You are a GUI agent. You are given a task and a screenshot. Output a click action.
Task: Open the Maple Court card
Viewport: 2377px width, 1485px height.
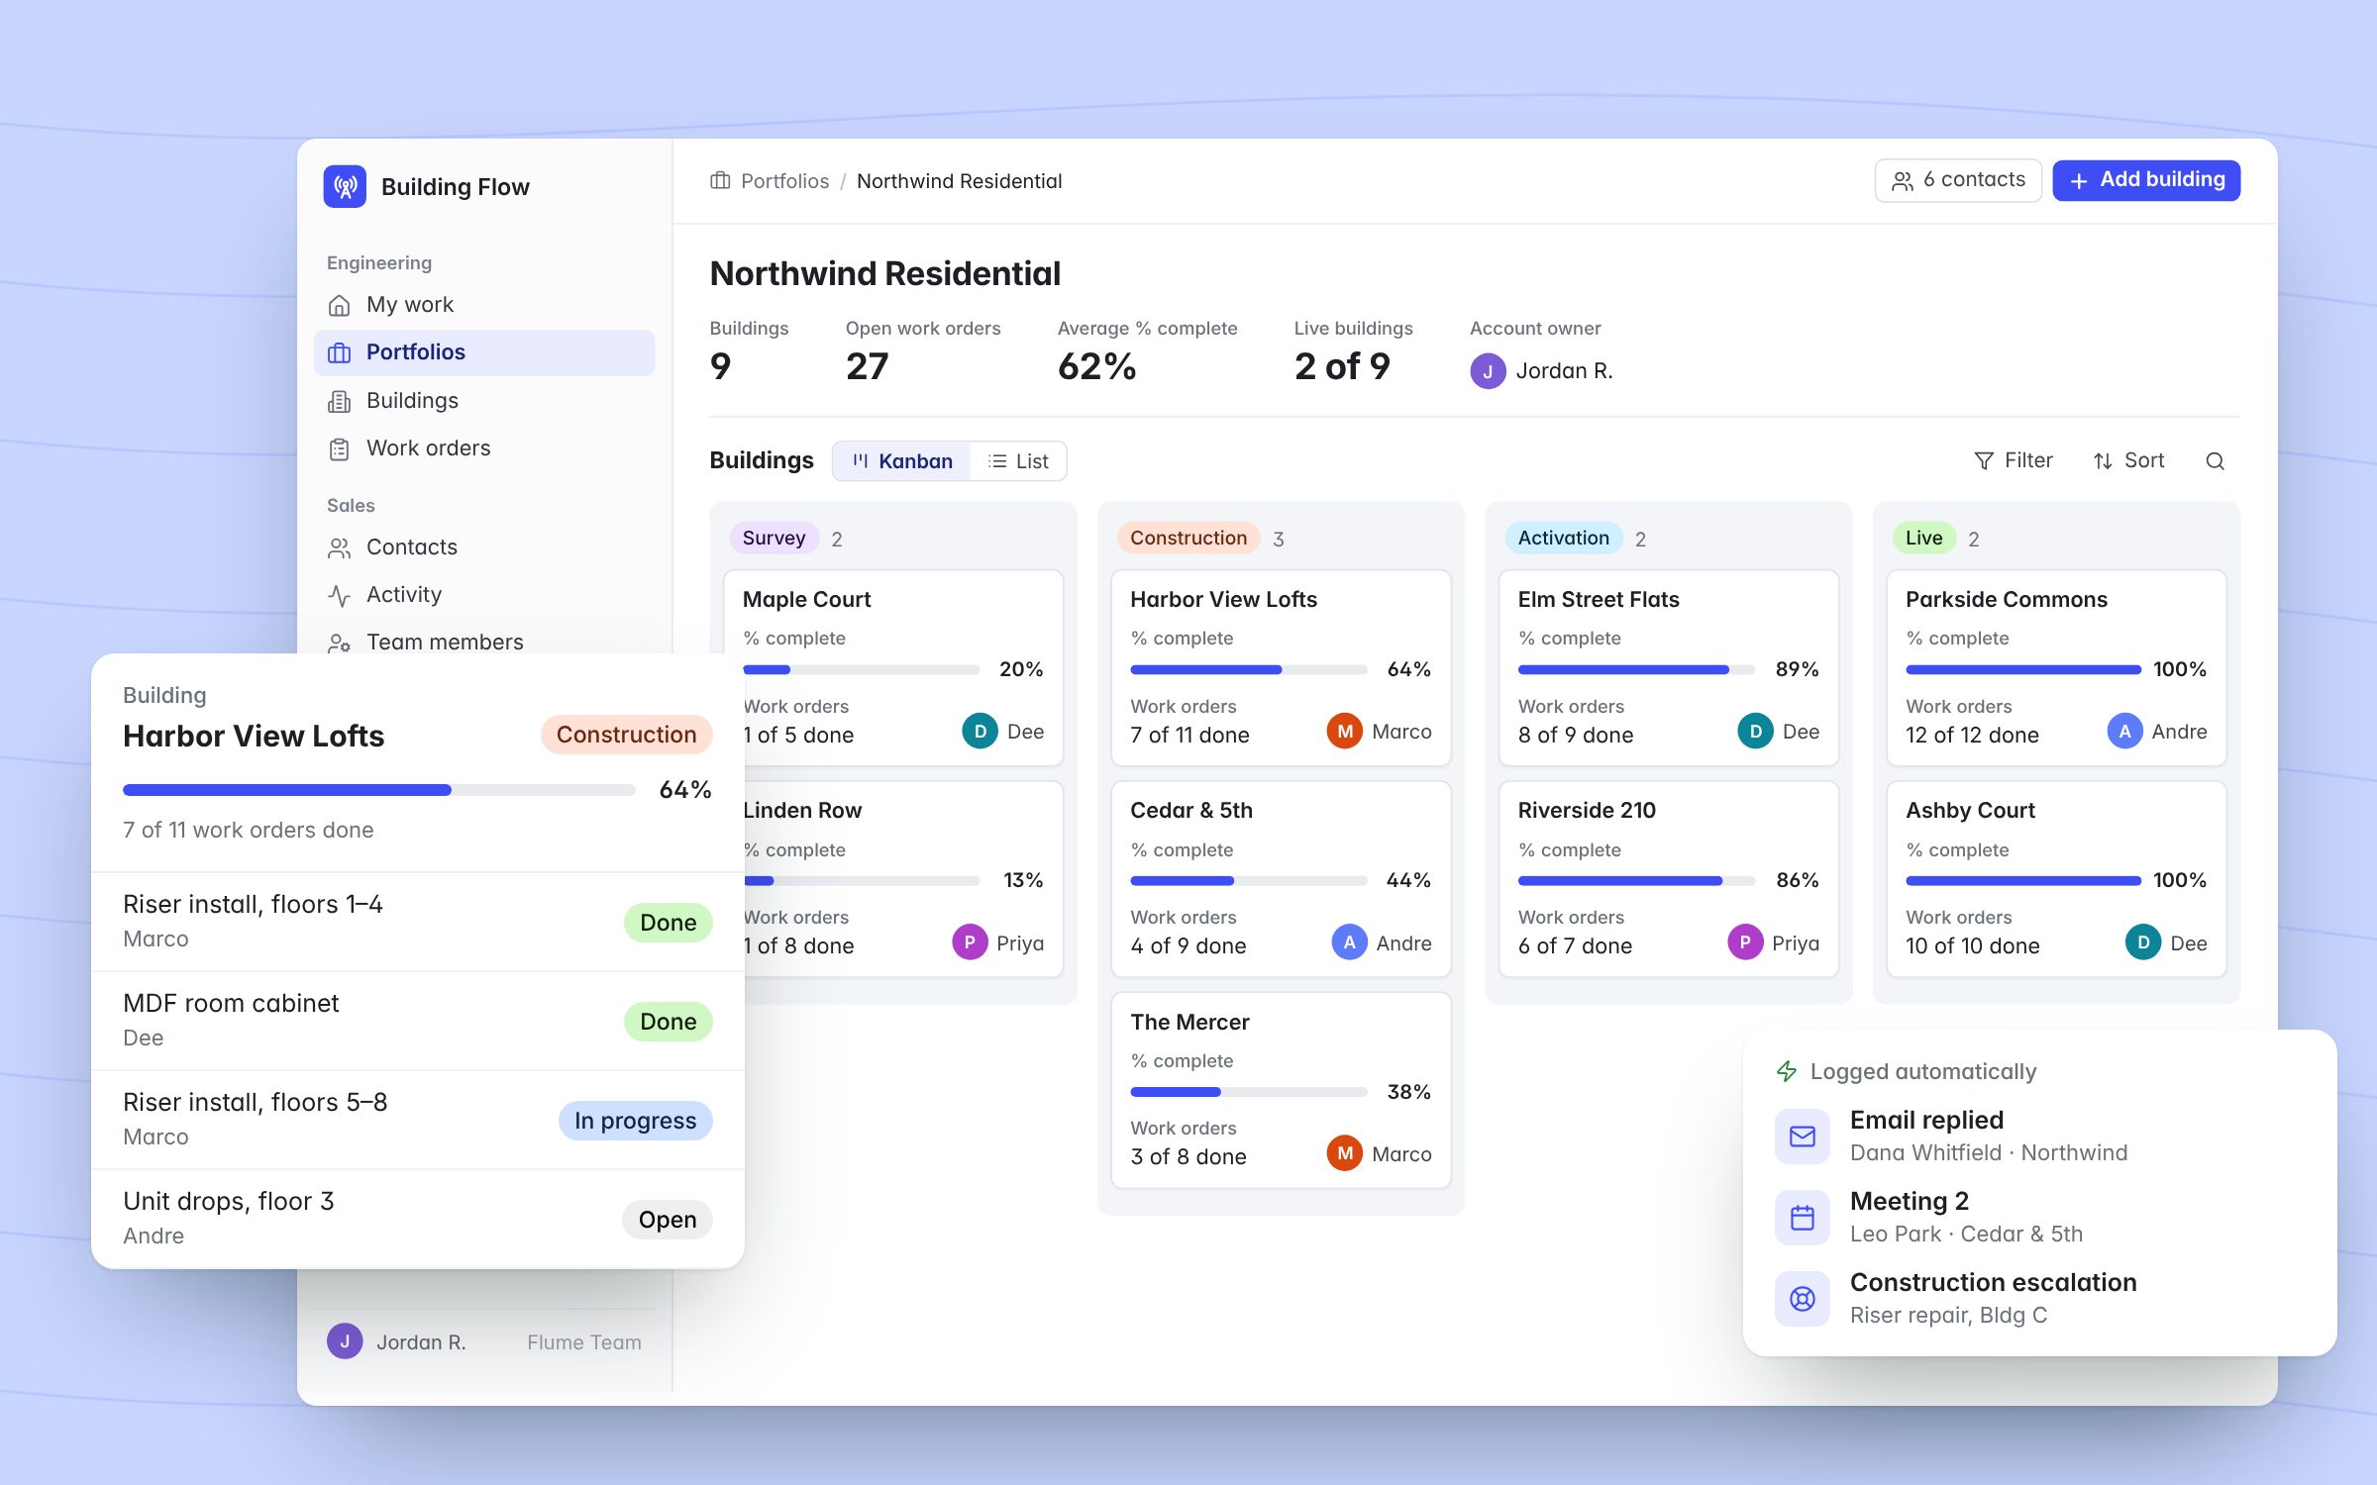click(x=893, y=667)
